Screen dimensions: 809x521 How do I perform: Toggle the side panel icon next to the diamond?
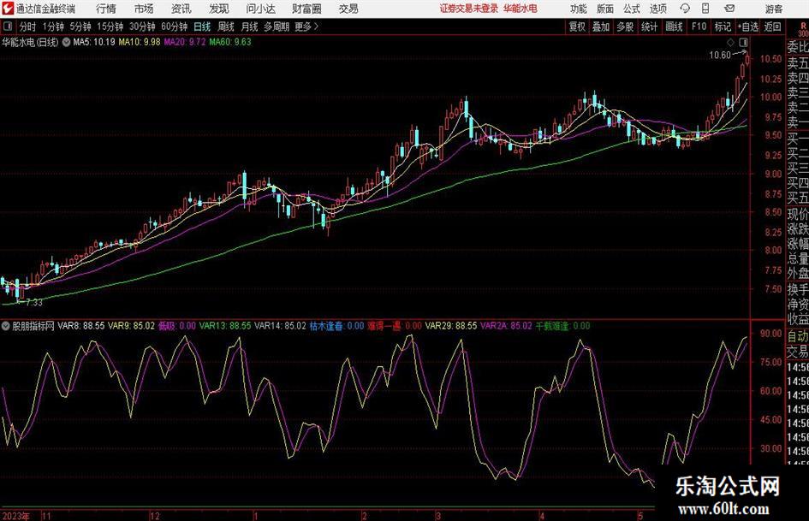[743, 42]
